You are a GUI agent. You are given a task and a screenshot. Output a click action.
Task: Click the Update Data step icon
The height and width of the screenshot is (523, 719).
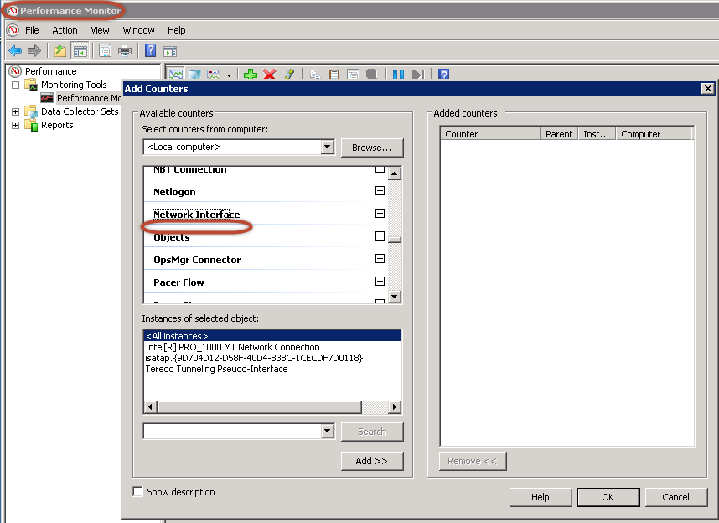[418, 74]
